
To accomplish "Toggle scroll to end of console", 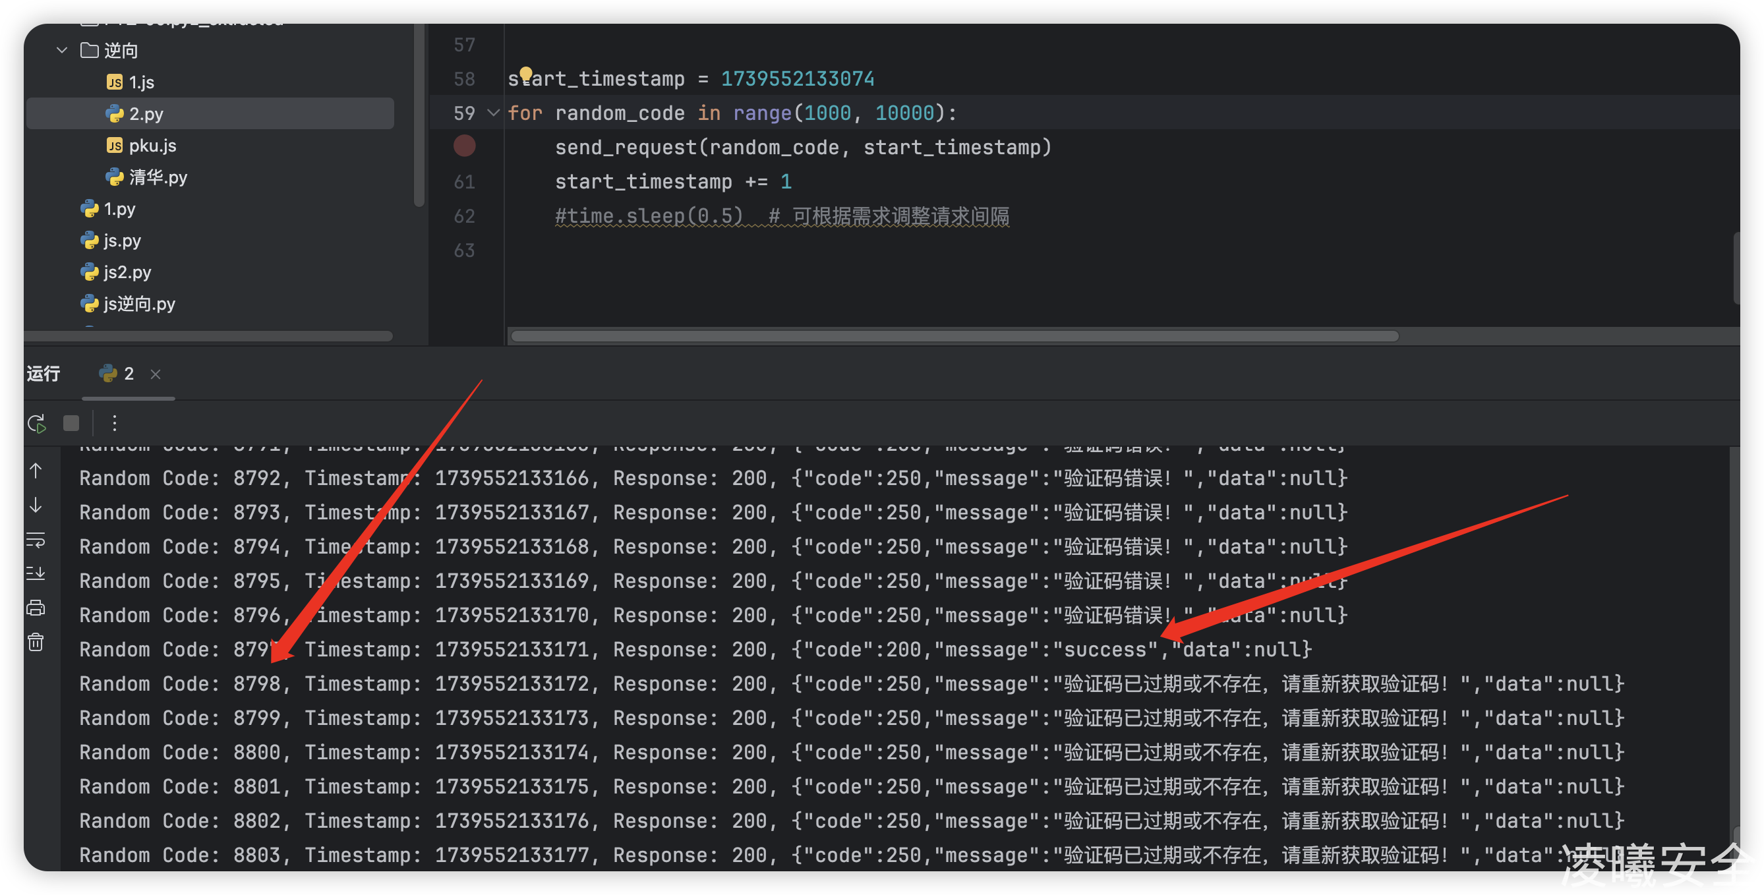I will pyautogui.click(x=36, y=573).
